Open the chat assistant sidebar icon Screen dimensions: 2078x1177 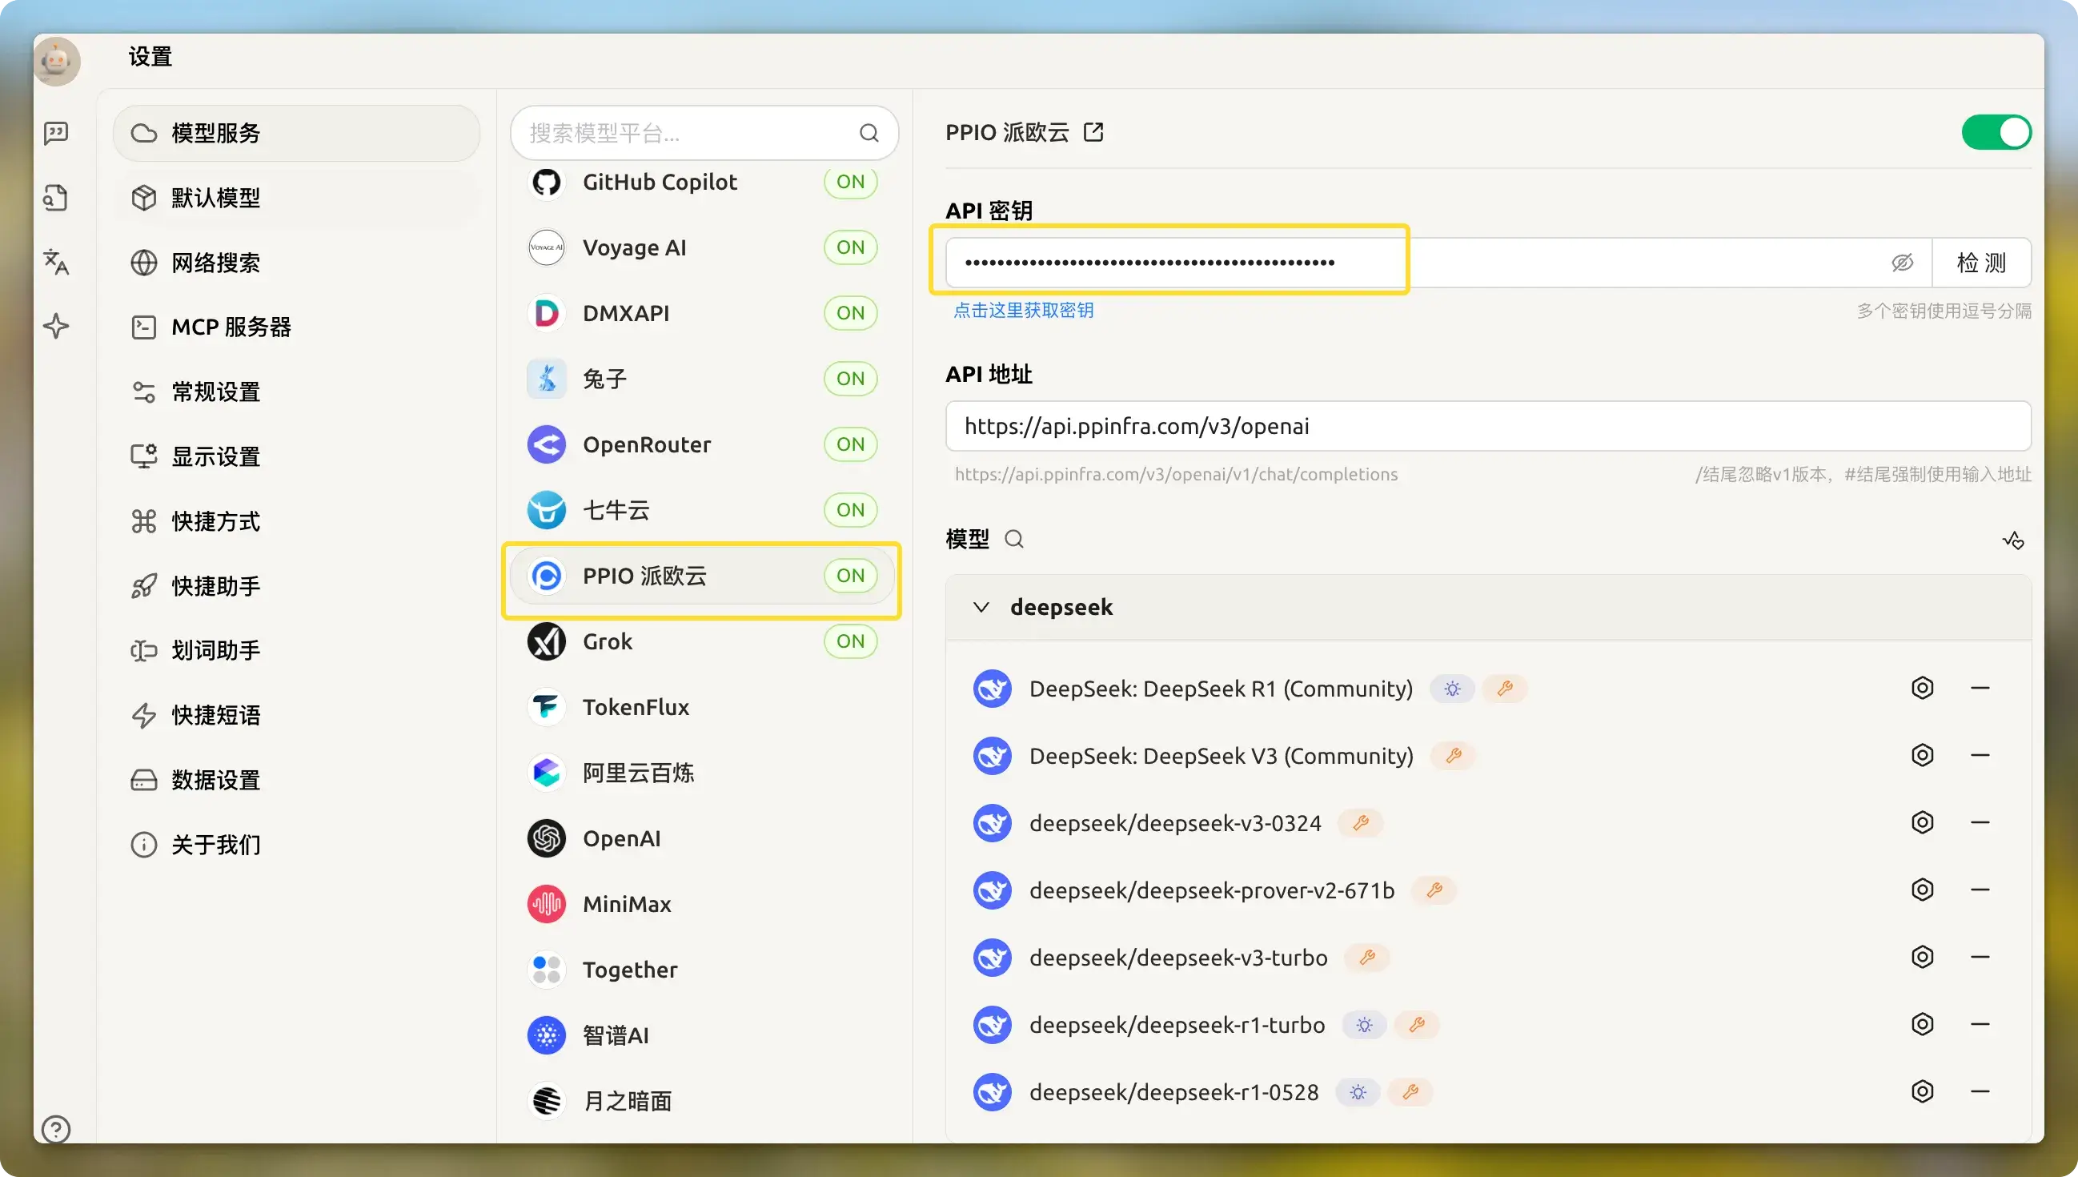click(x=56, y=133)
